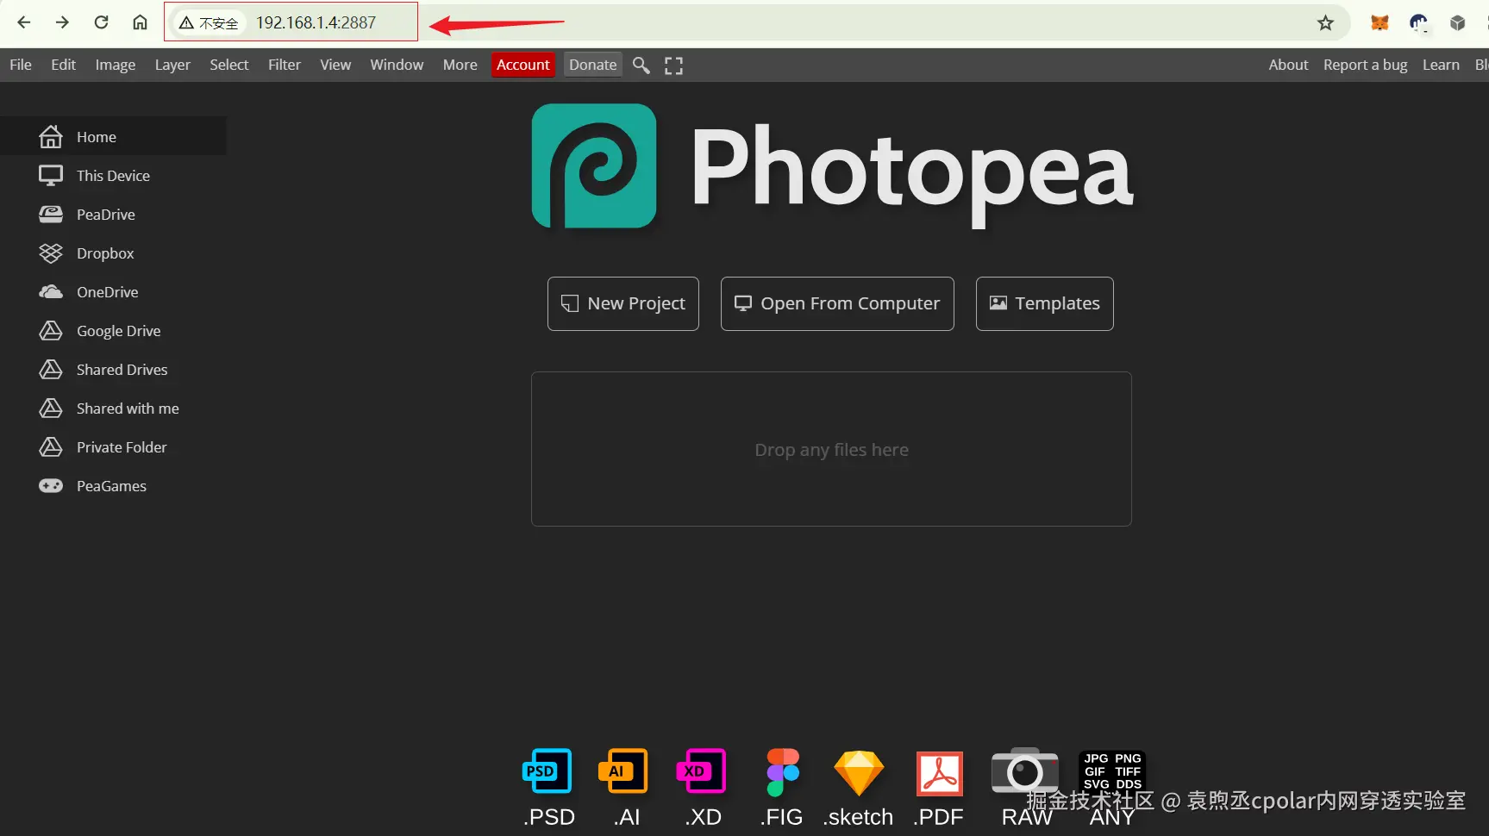Click the RAW camera format icon
The image size is (1489, 836).
click(x=1024, y=771)
